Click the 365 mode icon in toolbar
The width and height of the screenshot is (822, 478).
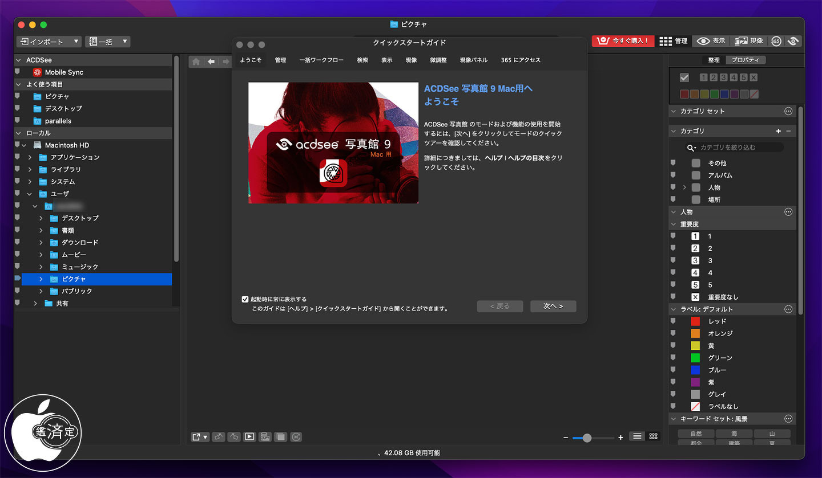[x=776, y=41]
